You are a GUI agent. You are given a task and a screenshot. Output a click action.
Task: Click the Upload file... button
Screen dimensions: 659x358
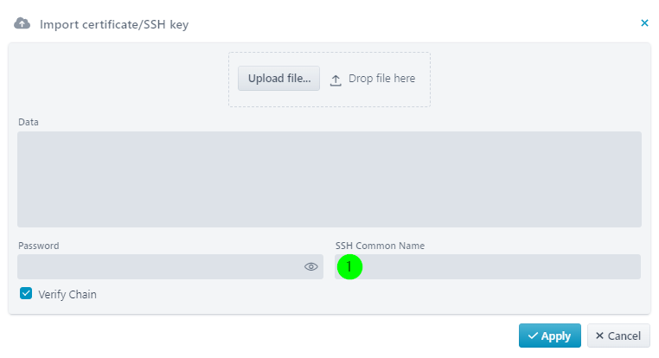pos(279,78)
